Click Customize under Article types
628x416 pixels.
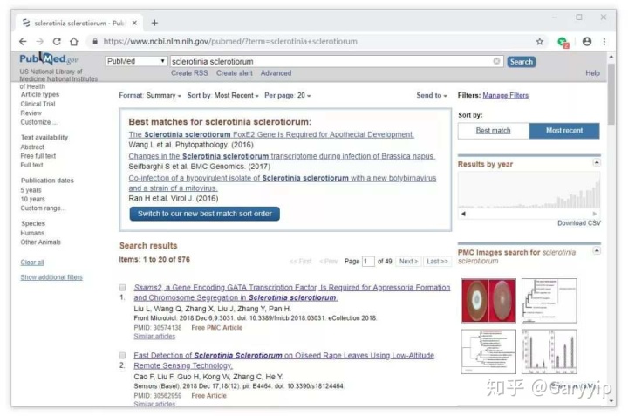coord(38,122)
